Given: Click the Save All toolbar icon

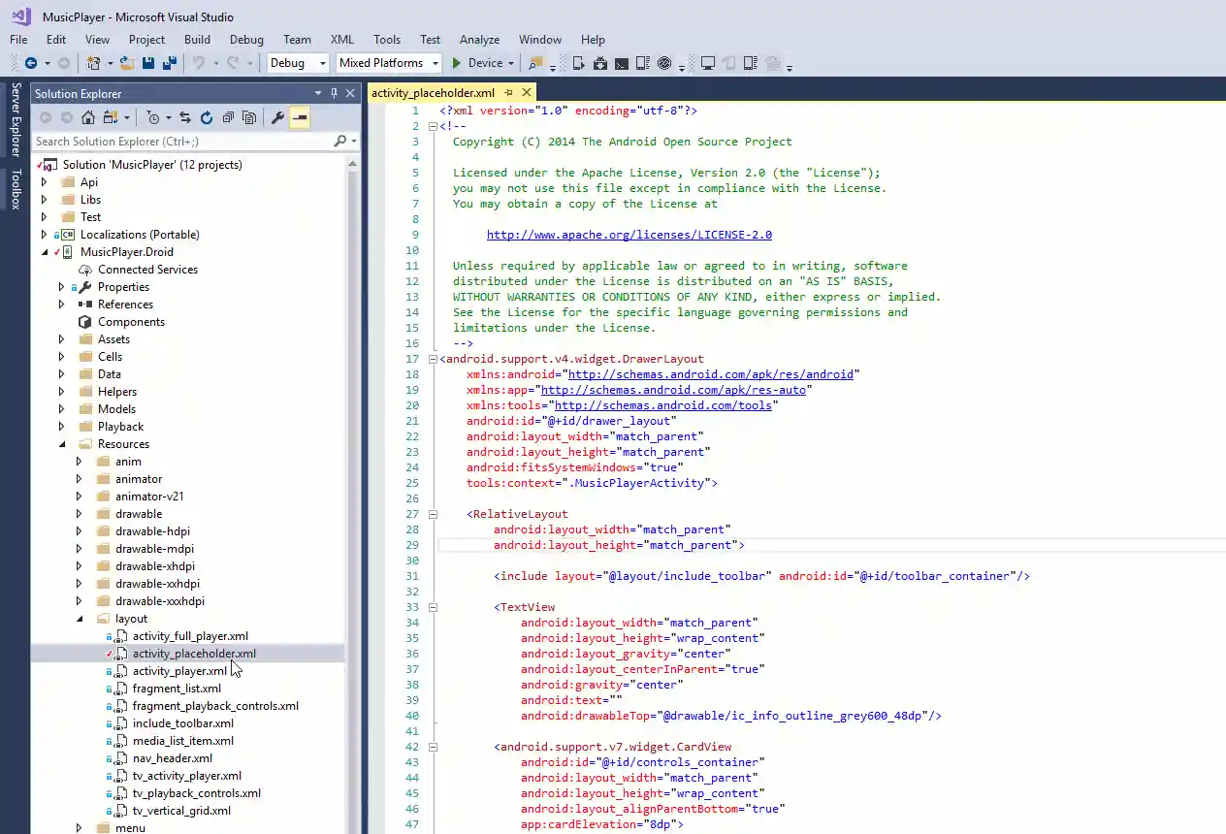Looking at the screenshot, I should 169,63.
